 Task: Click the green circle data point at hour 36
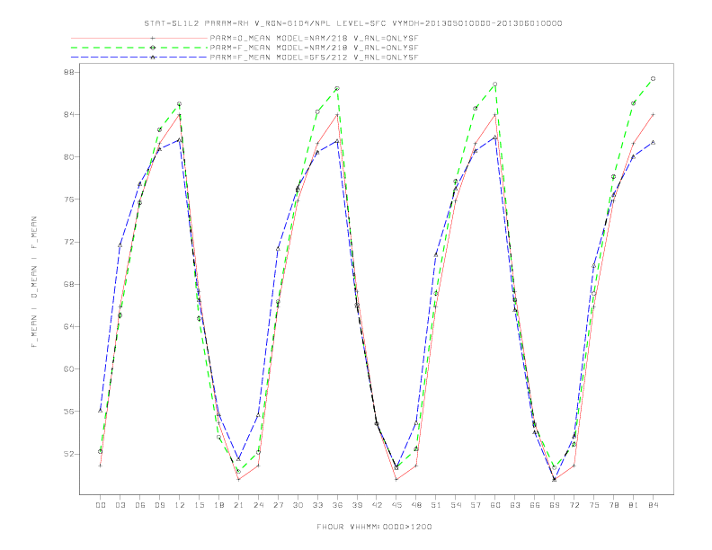337,88
